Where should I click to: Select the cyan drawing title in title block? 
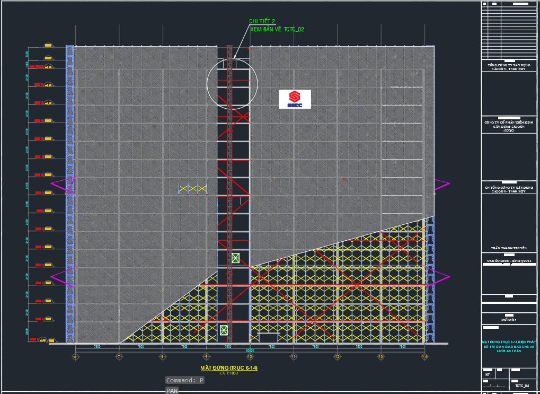(509, 347)
